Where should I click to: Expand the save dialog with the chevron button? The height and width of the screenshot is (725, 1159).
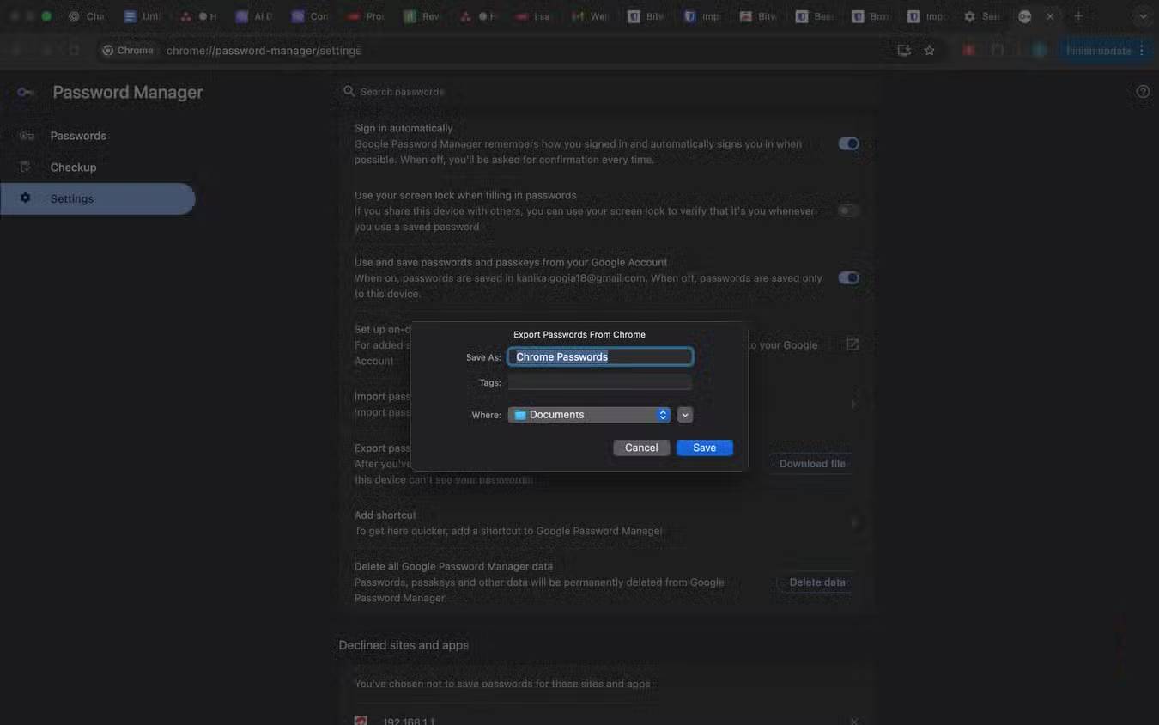(x=684, y=415)
